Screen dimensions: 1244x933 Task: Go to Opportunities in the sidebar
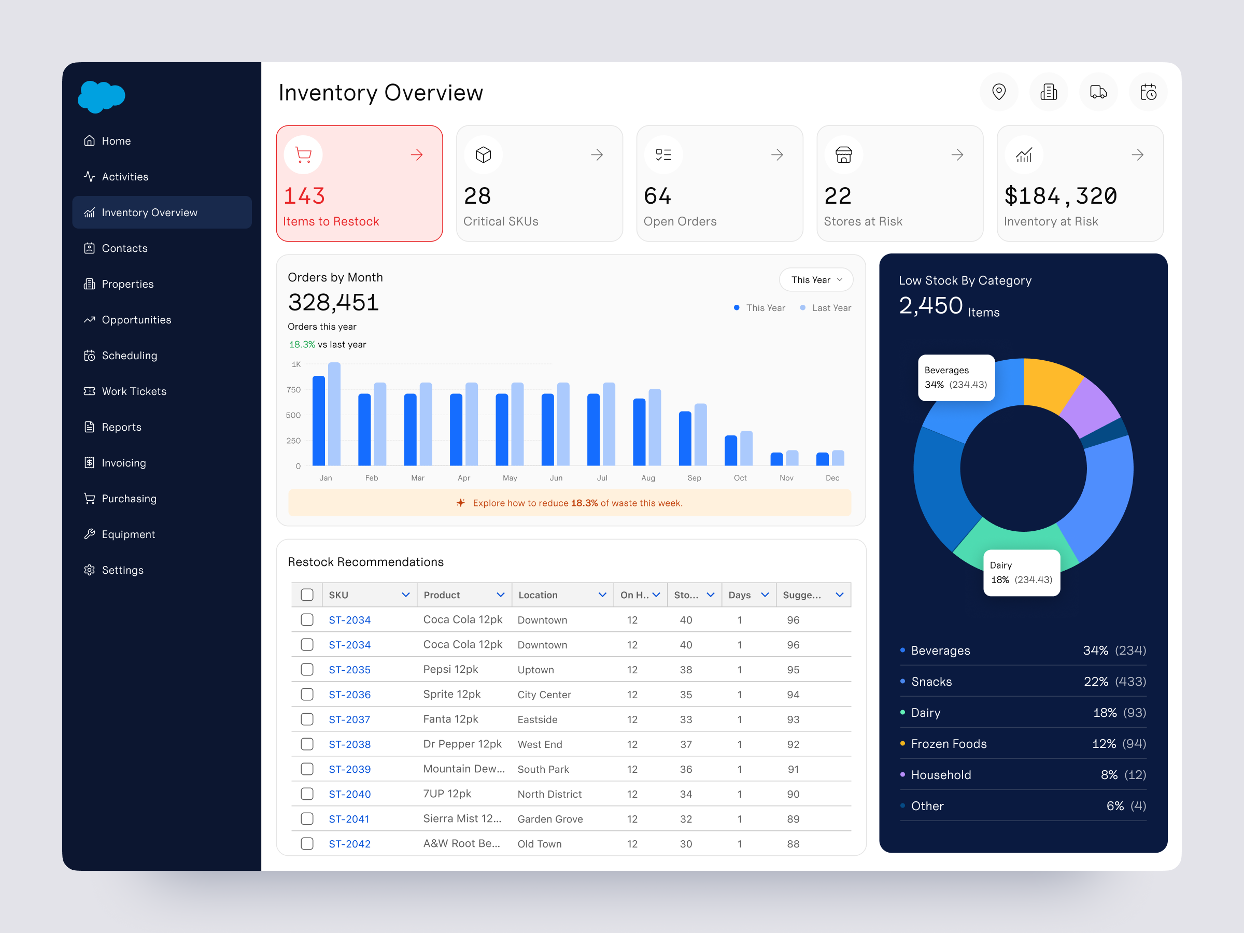[x=162, y=319]
